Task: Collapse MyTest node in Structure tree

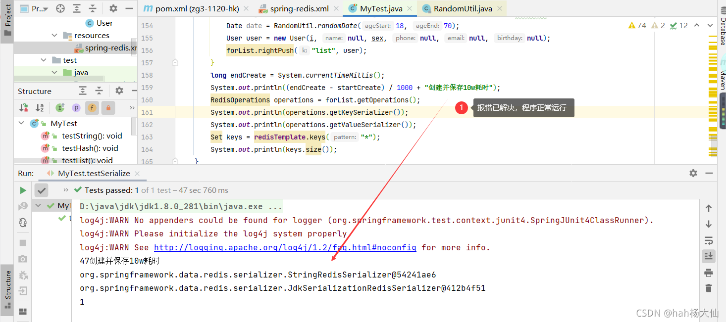Action: tap(22, 124)
